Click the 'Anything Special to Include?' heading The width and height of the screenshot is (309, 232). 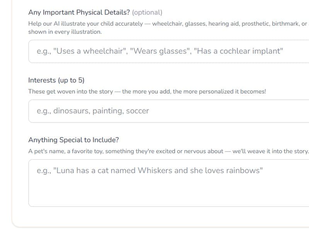pyautogui.click(x=73, y=140)
